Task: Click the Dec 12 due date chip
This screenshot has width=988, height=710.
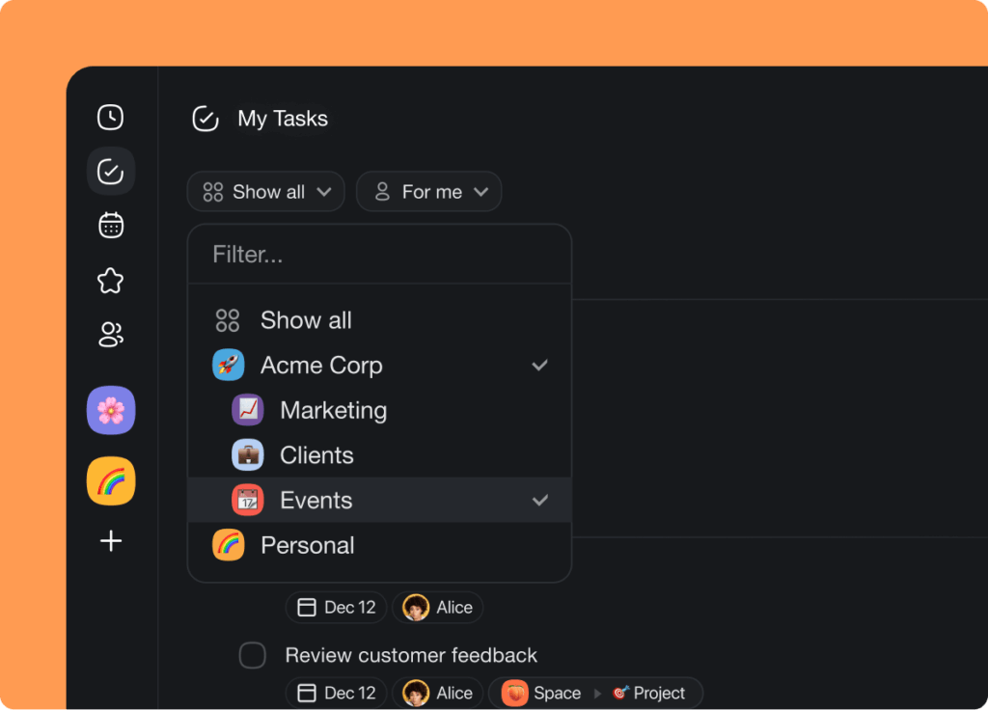Action: click(336, 607)
